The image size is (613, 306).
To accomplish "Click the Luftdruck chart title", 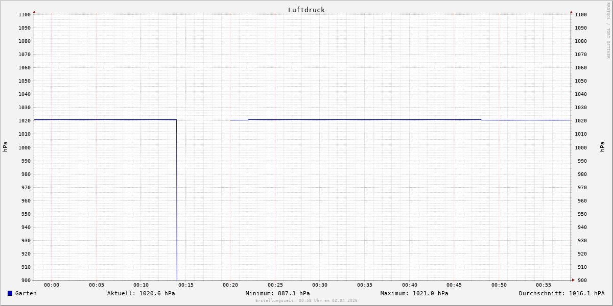I will [306, 10].
